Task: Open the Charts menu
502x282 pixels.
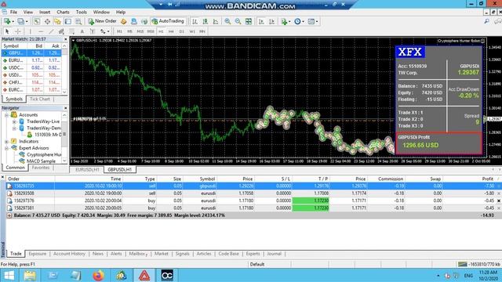Action: pos(63,12)
